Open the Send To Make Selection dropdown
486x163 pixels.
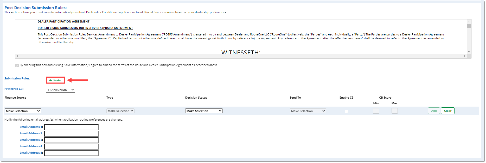click(x=308, y=111)
